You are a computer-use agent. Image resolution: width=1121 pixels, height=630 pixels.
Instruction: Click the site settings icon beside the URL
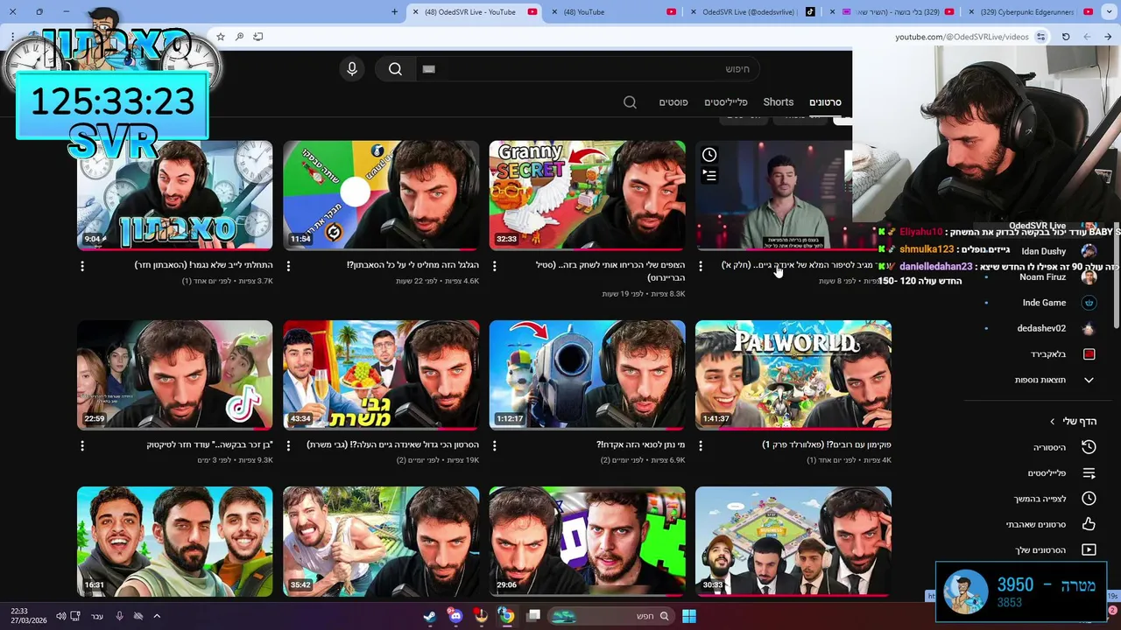coord(1040,37)
